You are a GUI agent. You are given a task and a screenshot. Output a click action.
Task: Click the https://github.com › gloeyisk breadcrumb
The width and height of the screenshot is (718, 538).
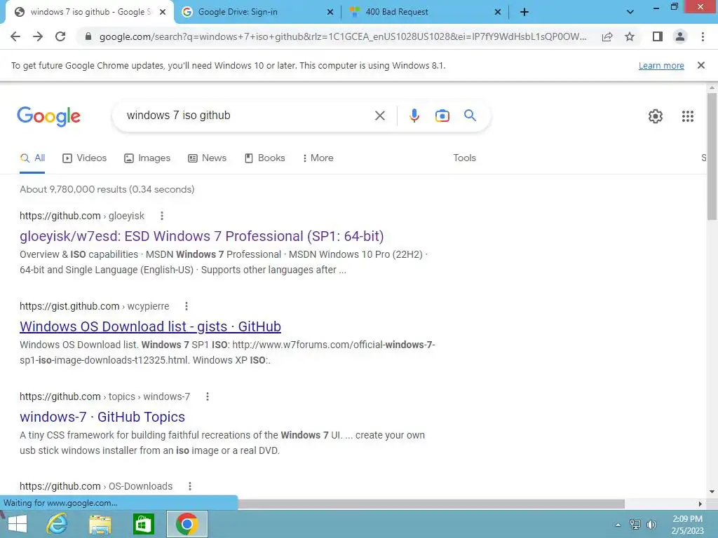pyautogui.click(x=82, y=216)
